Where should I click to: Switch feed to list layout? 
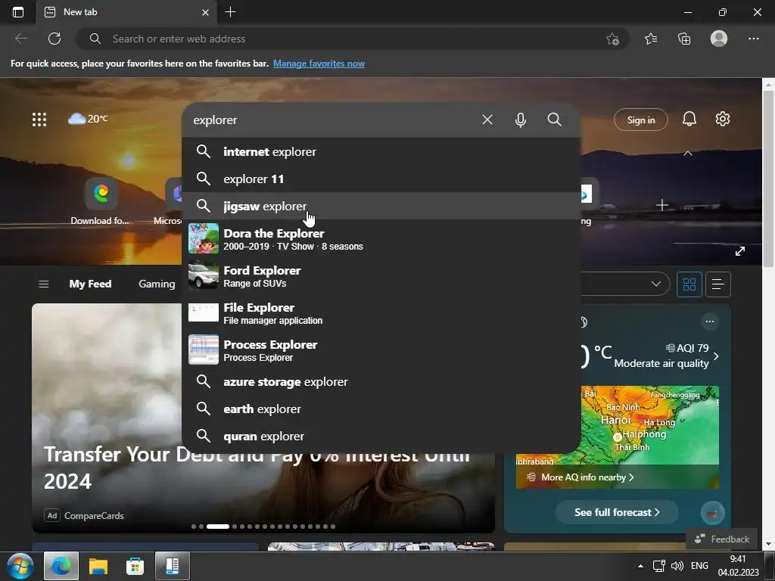point(717,284)
